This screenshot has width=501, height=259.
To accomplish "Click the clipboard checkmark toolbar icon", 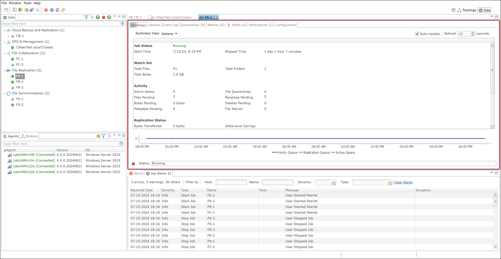I will [x=57, y=10].
